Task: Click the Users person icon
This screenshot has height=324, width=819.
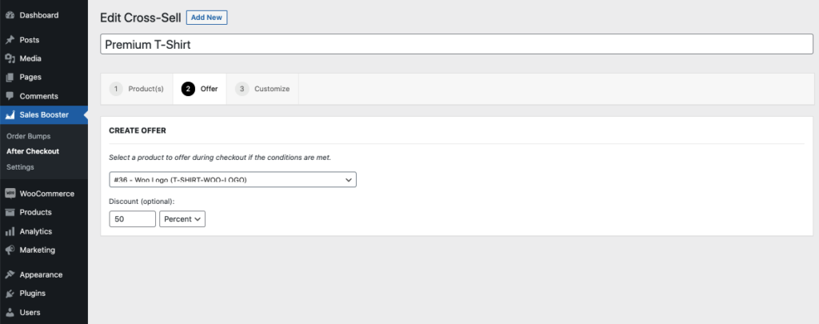Action: tap(10, 313)
